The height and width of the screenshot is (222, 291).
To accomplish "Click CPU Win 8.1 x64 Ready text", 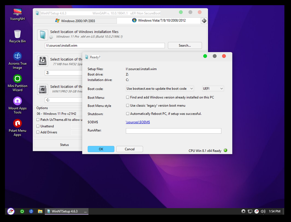I will [205, 151].
